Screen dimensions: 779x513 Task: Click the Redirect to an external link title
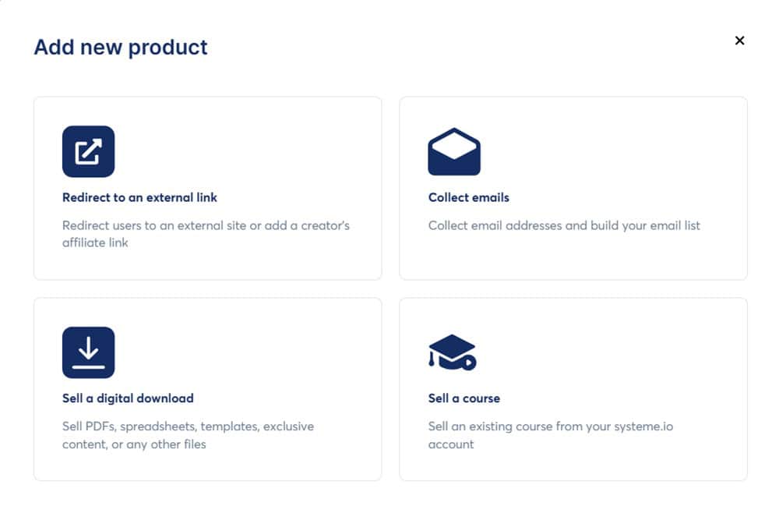[x=139, y=197]
